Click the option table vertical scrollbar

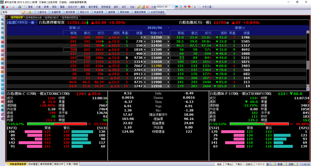[x=308, y=59]
